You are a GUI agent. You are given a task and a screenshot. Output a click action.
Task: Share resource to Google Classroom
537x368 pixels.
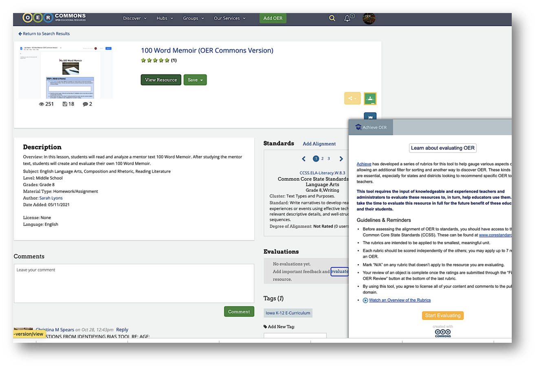point(370,98)
